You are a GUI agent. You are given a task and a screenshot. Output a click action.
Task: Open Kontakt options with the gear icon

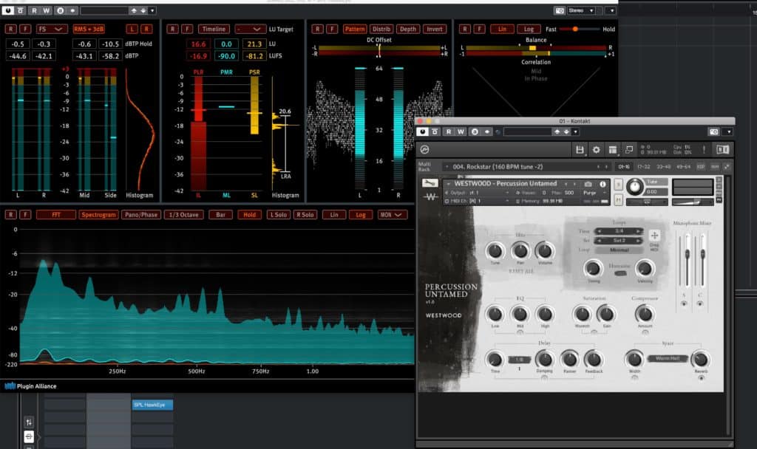pos(597,150)
